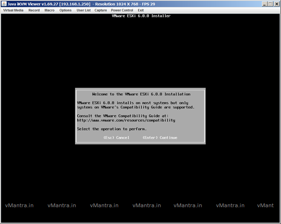The image size is (281, 224).
Task: Click the Exit menu item
Action: (140, 10)
